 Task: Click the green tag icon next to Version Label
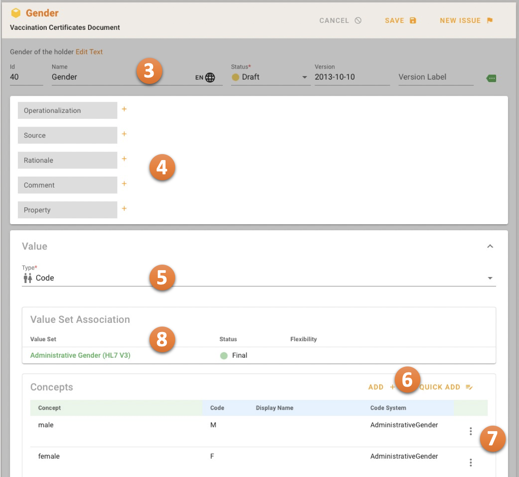[491, 78]
